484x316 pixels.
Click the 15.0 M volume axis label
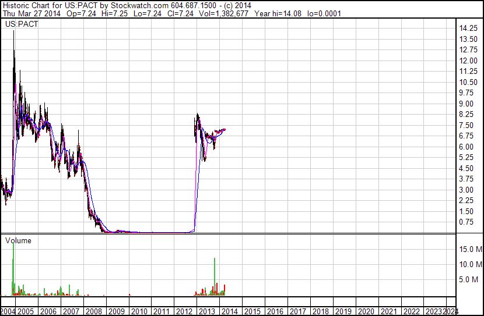click(470, 249)
